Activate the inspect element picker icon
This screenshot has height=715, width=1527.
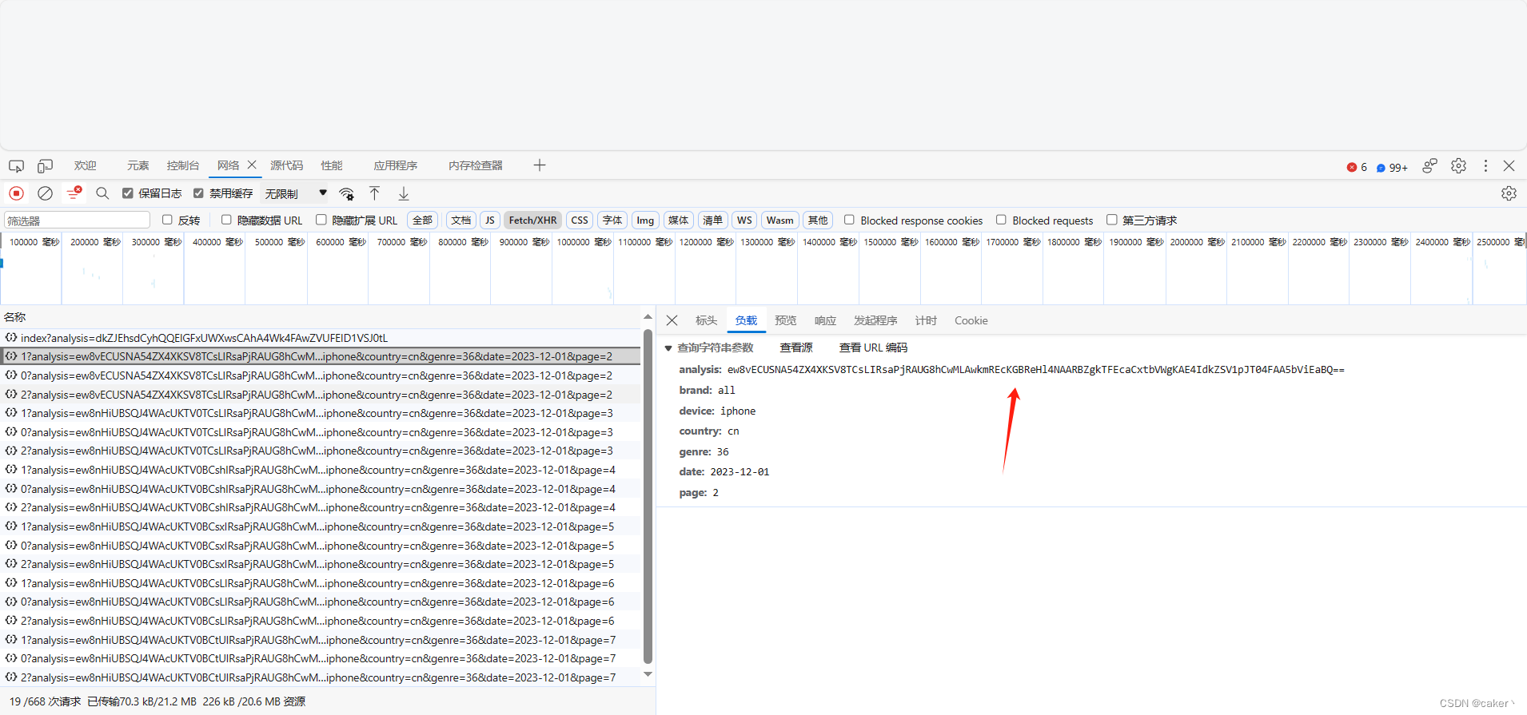[x=16, y=166]
